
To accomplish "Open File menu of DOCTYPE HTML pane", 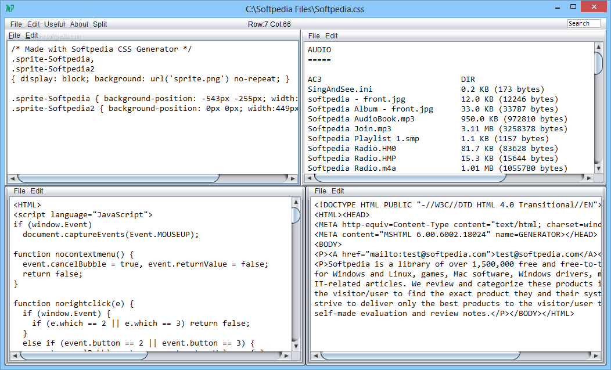I will (320, 191).
